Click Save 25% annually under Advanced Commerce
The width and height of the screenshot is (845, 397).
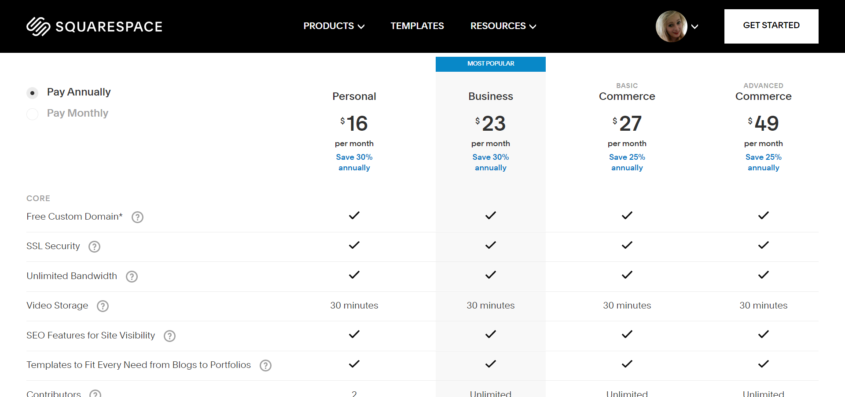tap(763, 162)
